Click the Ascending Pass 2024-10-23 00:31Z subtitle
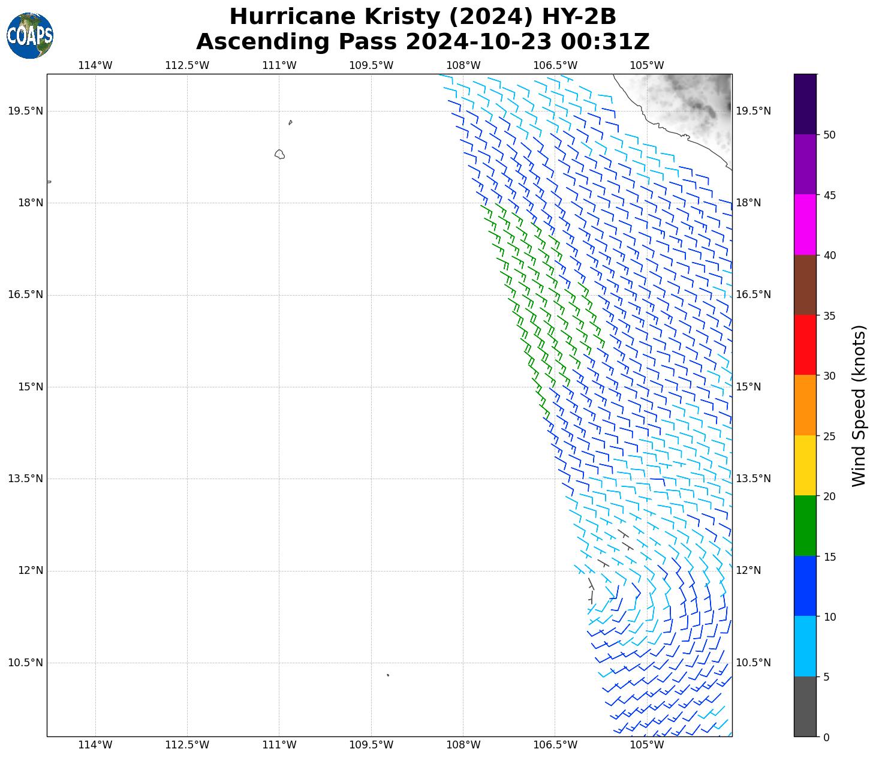 422,42
